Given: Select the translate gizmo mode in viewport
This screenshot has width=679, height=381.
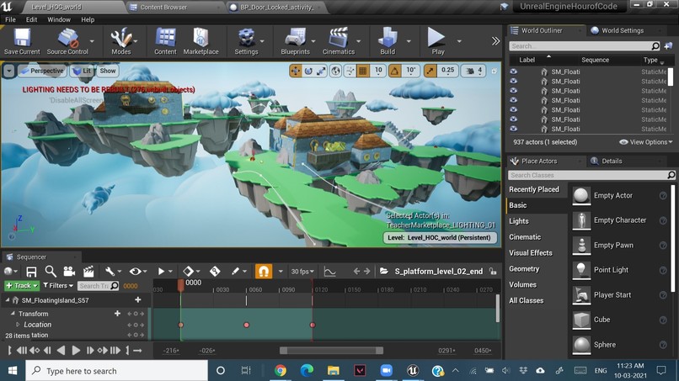Looking at the screenshot, I should pos(296,71).
